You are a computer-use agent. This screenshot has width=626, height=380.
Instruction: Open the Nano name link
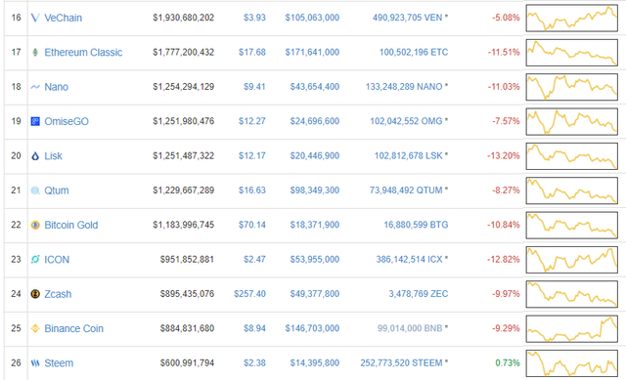pos(56,87)
